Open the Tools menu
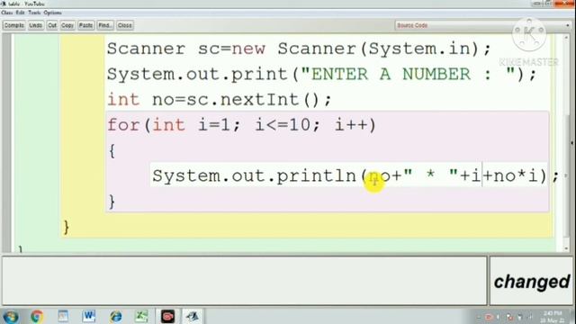576x324 pixels. (34, 13)
